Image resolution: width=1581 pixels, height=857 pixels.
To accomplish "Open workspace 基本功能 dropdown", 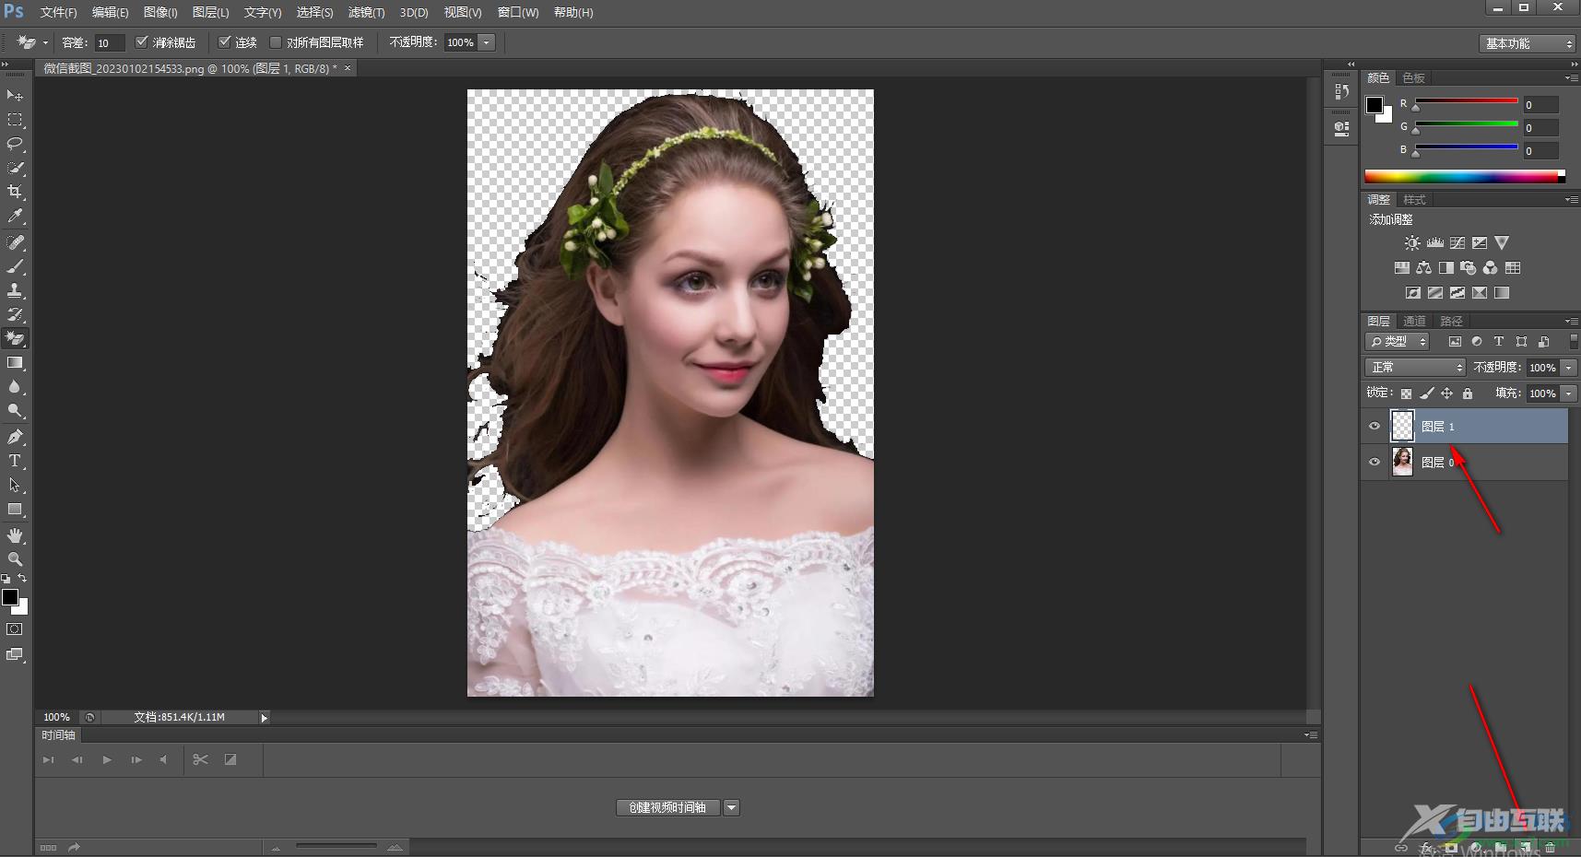I will pyautogui.click(x=1527, y=43).
